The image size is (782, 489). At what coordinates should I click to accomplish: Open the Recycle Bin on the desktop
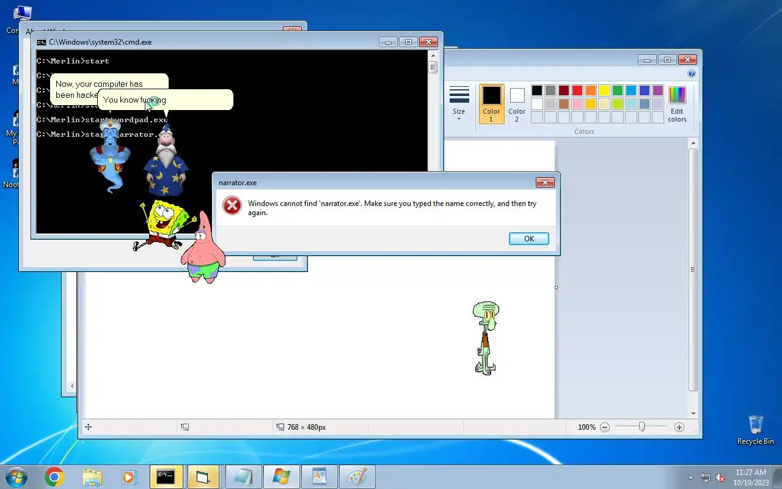pyautogui.click(x=756, y=430)
